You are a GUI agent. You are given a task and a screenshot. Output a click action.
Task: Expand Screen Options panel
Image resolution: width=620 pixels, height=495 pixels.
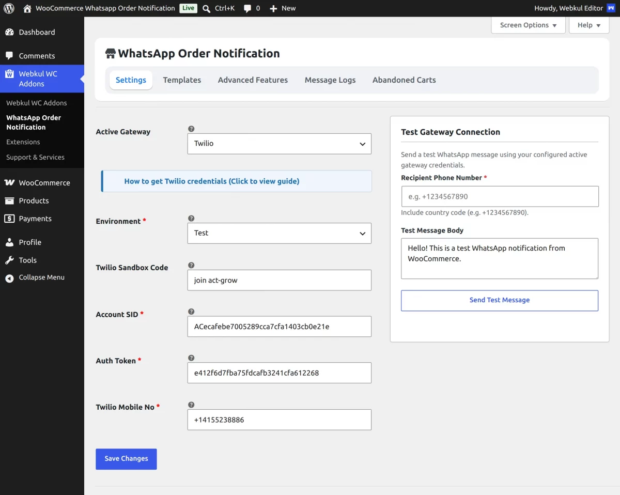(x=528, y=25)
